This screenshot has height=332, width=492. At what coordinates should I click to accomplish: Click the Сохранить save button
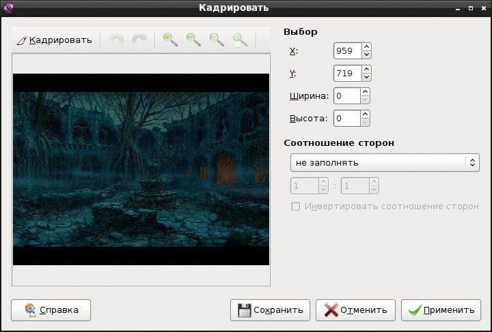point(270,310)
